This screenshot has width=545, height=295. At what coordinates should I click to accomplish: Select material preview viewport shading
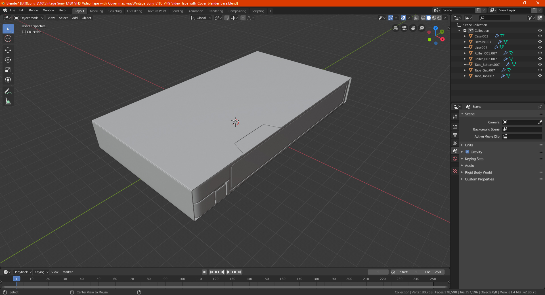click(x=434, y=18)
